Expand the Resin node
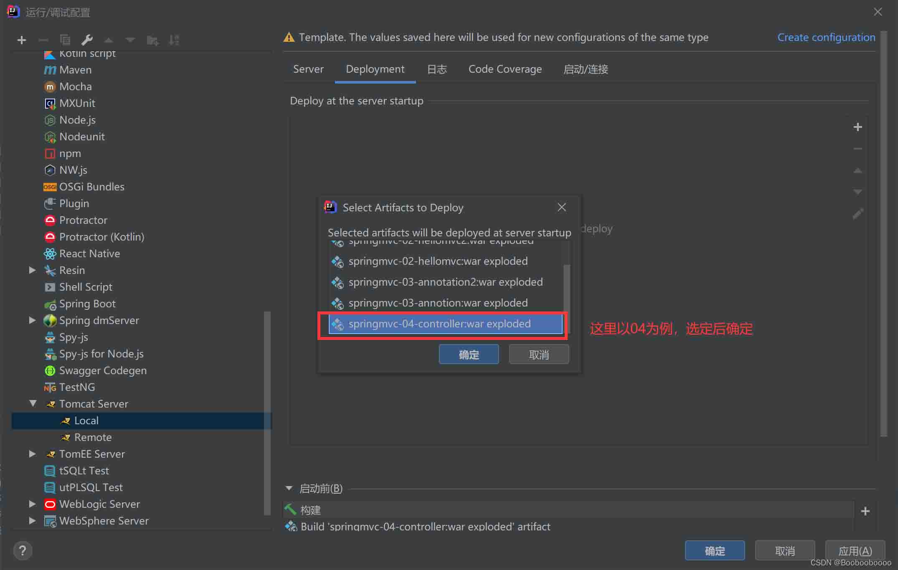Viewport: 898px width, 570px height. (32, 270)
